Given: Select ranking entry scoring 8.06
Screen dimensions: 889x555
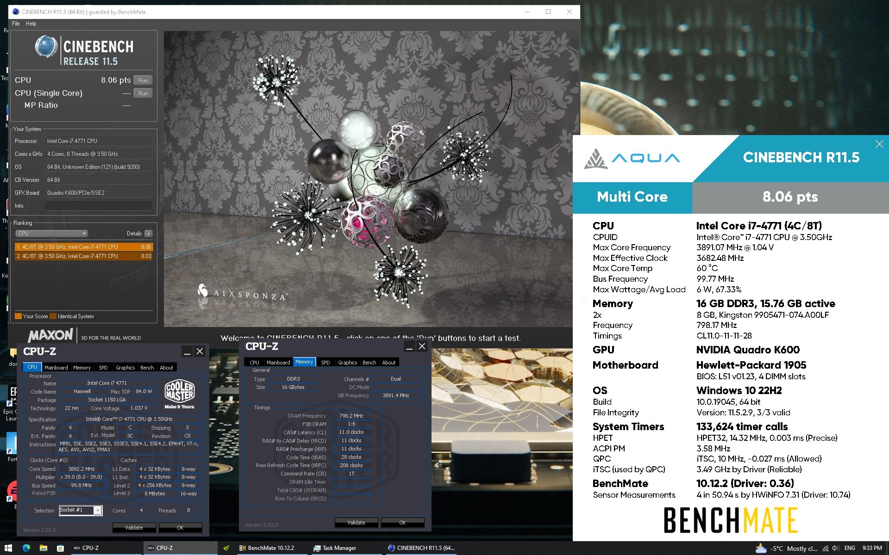Looking at the screenshot, I should tap(84, 247).
